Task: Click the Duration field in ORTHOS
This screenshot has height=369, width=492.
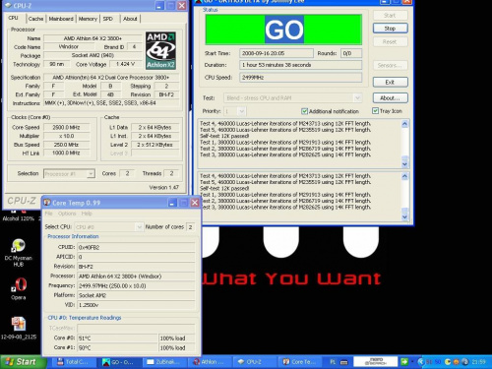Action: [x=300, y=65]
